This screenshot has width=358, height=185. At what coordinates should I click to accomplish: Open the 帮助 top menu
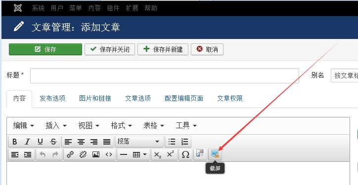[151, 8]
